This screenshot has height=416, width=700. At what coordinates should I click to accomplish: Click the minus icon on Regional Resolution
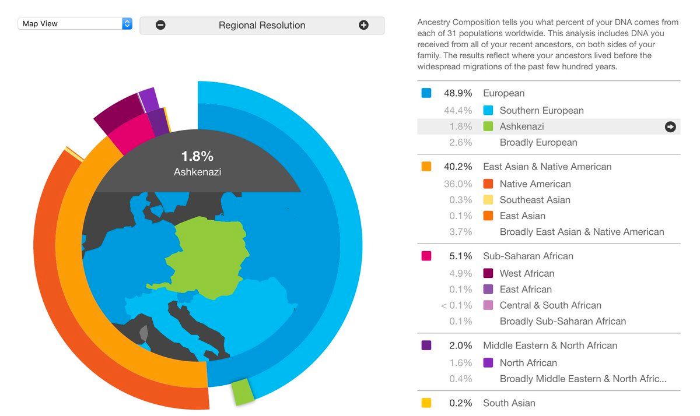tap(160, 25)
